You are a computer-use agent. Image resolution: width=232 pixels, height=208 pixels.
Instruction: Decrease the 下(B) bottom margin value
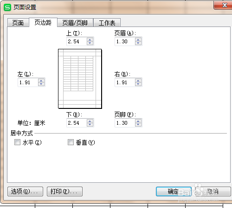tap(90, 125)
